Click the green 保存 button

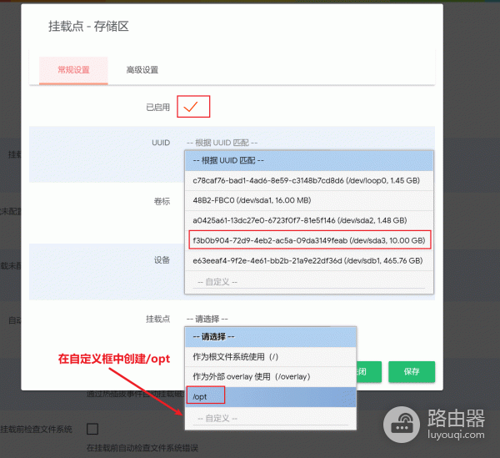tap(412, 371)
